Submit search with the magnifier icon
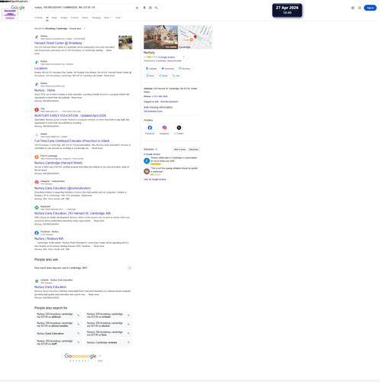 (156, 8)
